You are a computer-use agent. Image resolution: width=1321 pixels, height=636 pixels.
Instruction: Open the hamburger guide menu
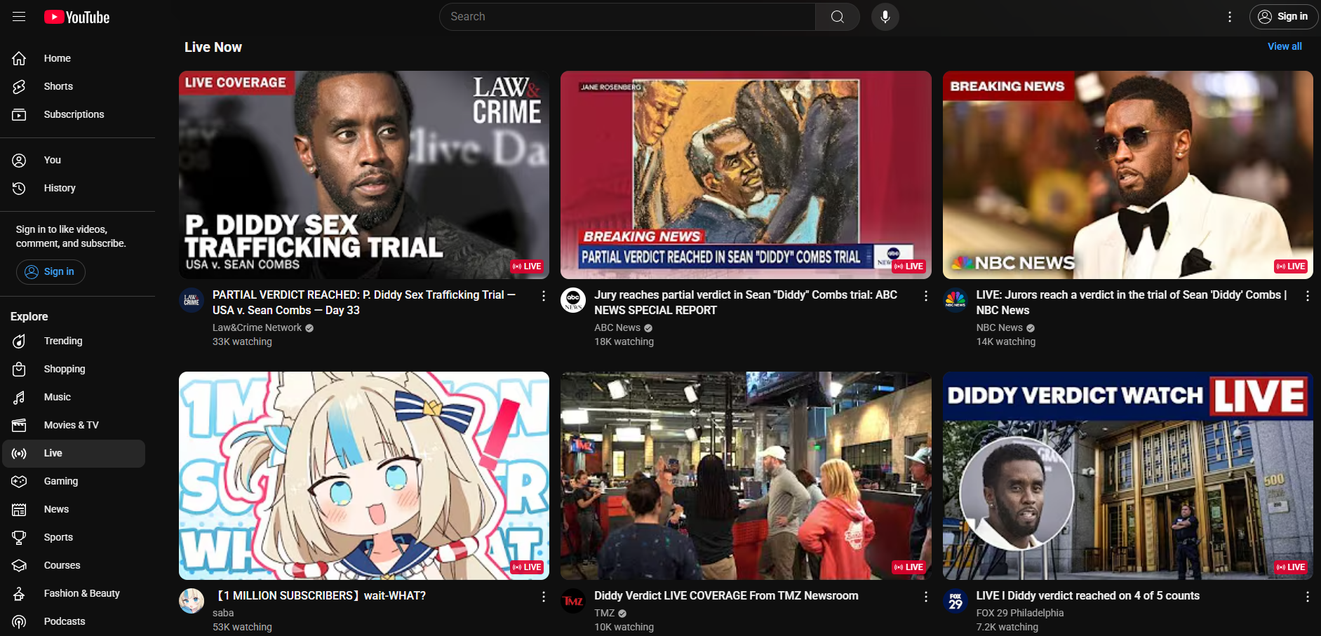click(x=19, y=17)
